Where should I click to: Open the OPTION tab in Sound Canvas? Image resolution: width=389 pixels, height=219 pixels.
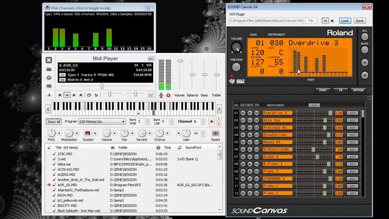tap(358, 91)
